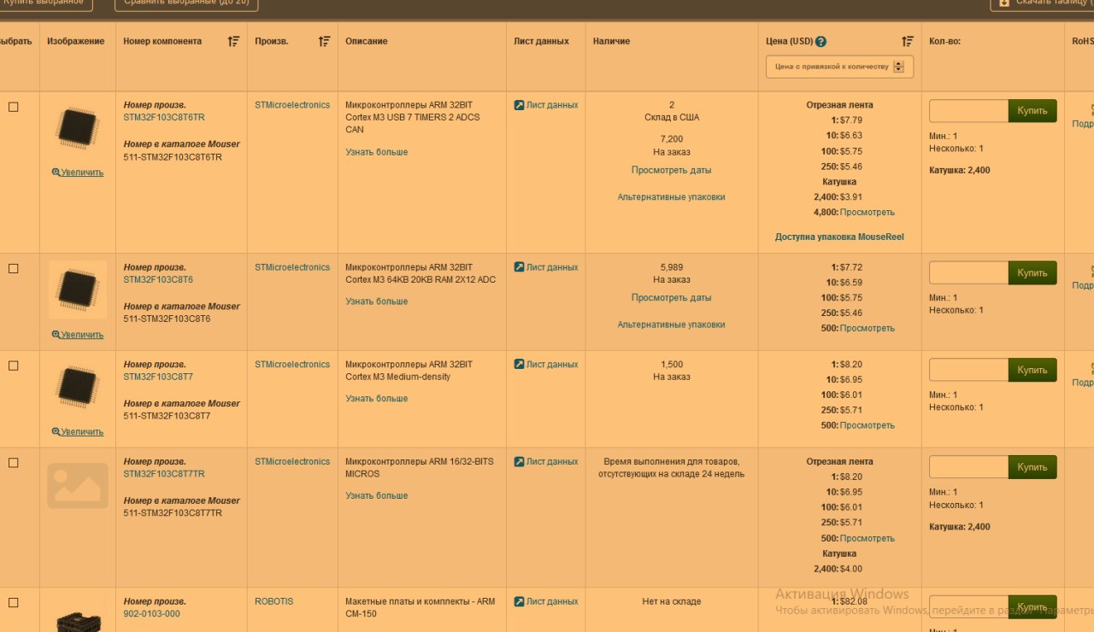Enlarge the STM32F103C8T6 image via Увеличить

click(x=78, y=335)
